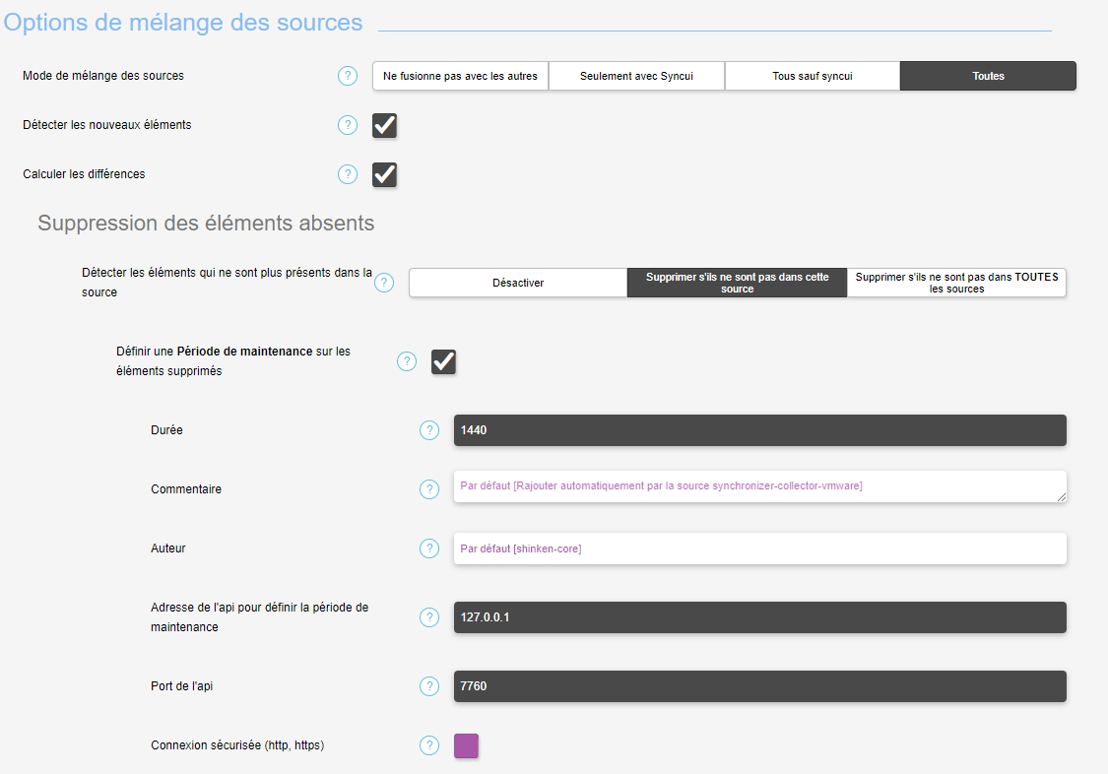Click help icon beside Détecter les nouveaux éléments
The image size is (1108, 774).
(x=348, y=125)
